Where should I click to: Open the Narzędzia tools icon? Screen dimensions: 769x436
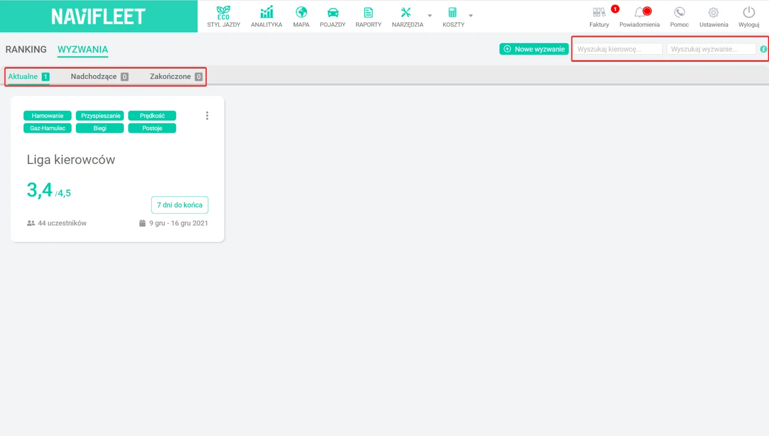pyautogui.click(x=406, y=12)
